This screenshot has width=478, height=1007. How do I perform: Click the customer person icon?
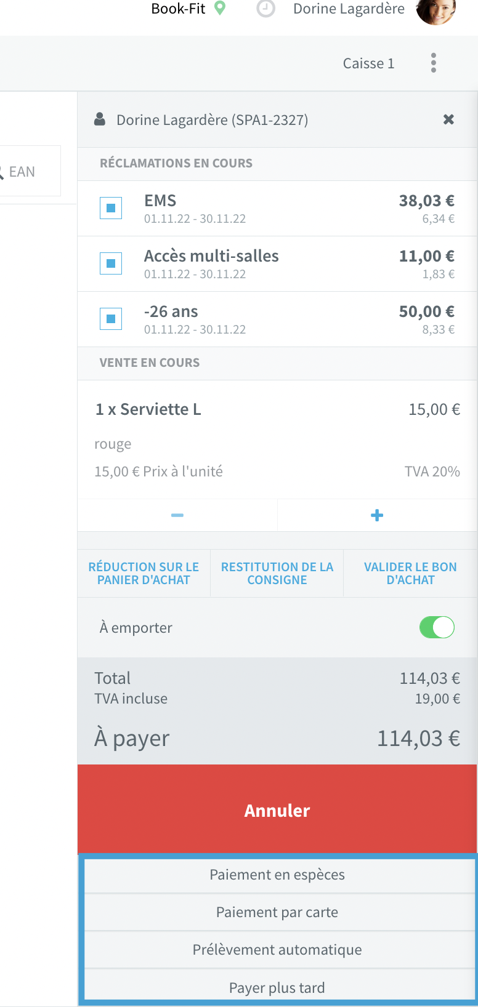tap(99, 119)
